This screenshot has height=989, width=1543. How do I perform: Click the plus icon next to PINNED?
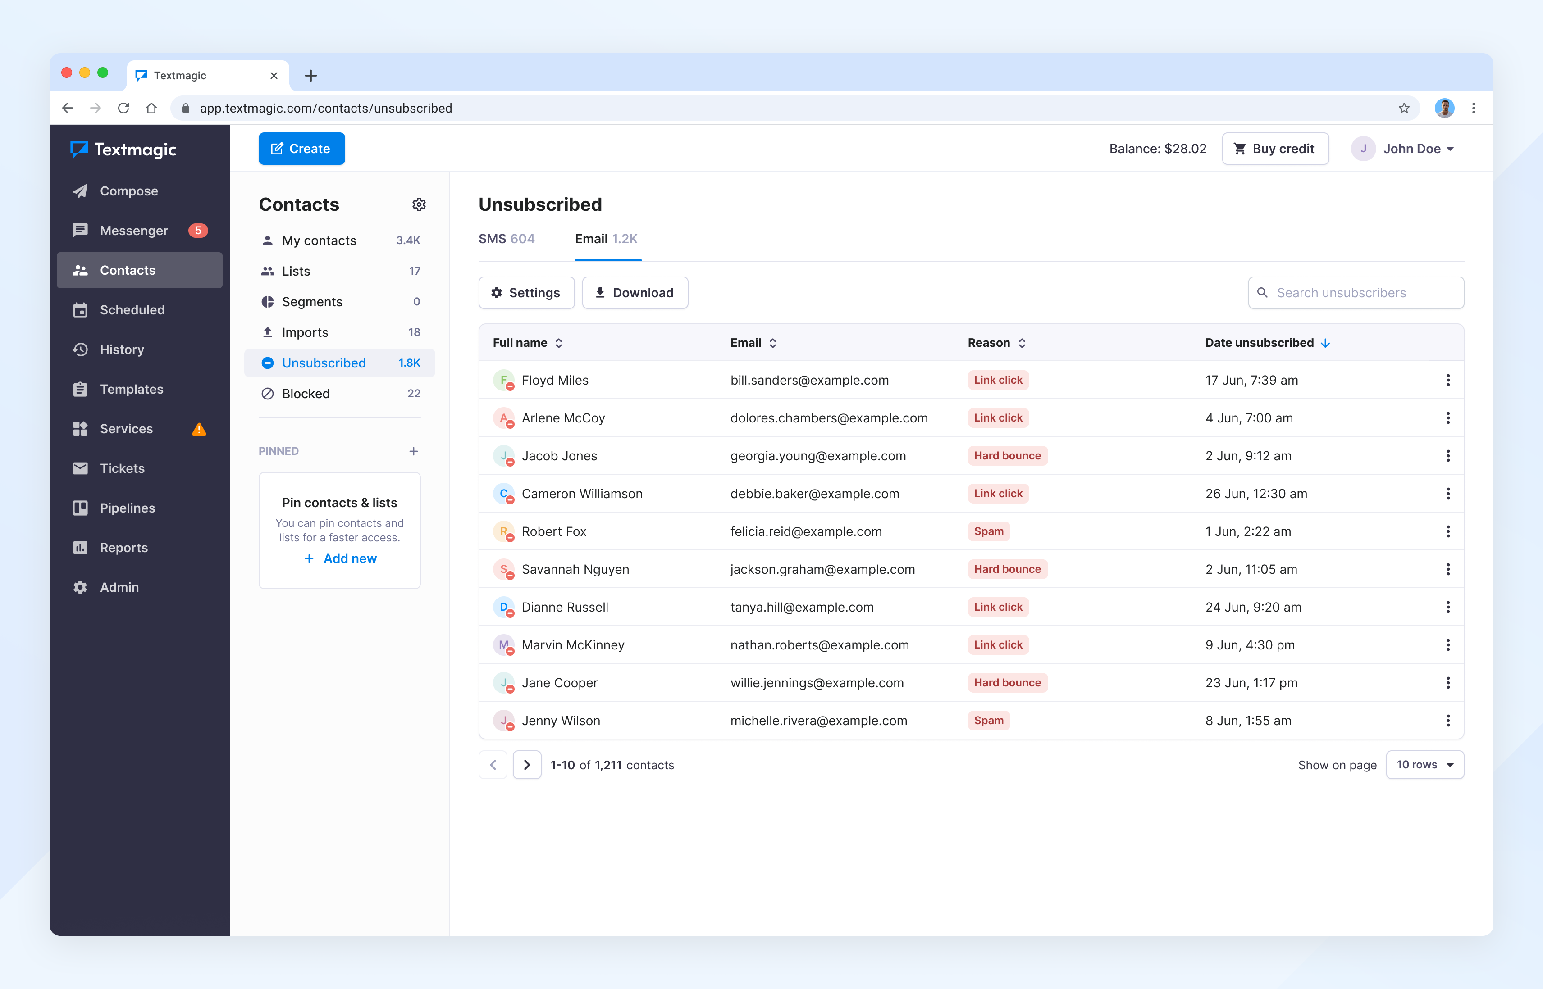pyautogui.click(x=413, y=451)
